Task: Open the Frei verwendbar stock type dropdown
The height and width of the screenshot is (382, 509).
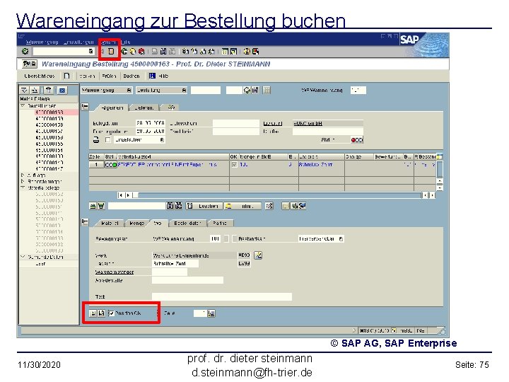Action: pyautogui.click(x=341, y=239)
